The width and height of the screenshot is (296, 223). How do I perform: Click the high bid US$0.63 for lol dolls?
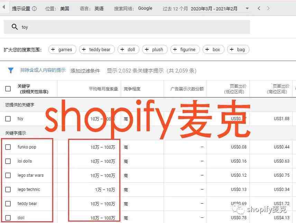point(282,161)
